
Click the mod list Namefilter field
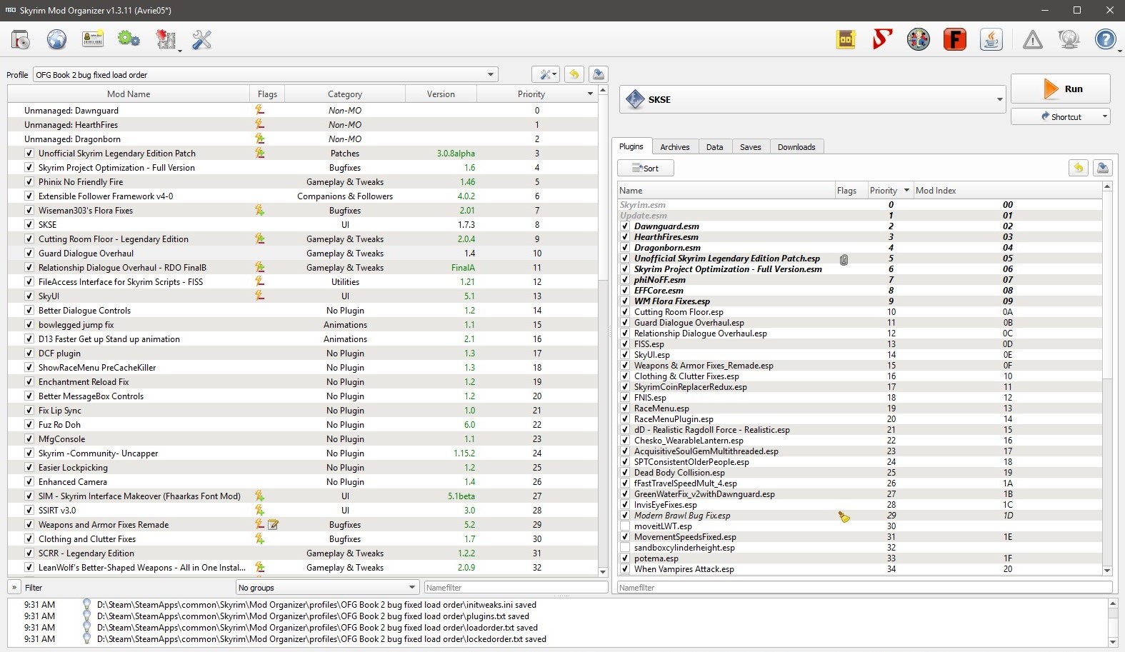[x=516, y=588]
